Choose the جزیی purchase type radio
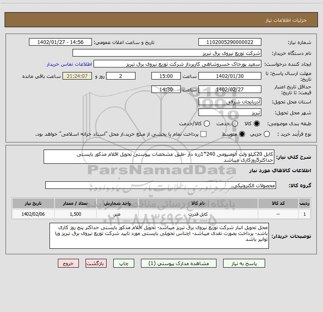 pos(267,134)
